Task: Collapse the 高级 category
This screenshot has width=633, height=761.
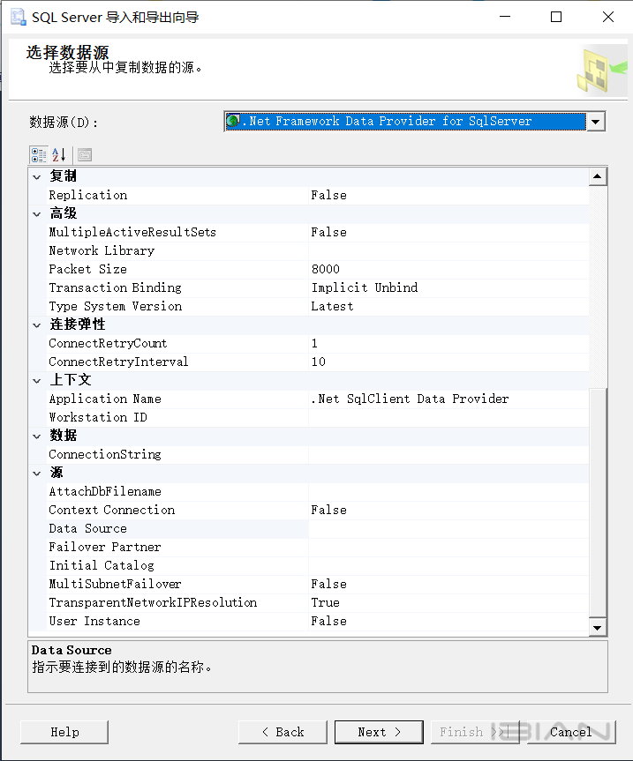Action: (37, 214)
